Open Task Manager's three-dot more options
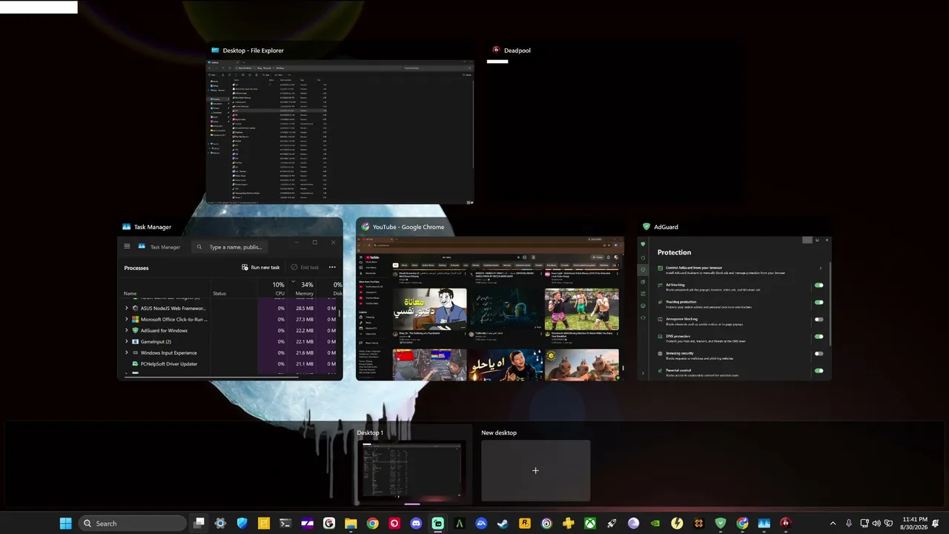The image size is (949, 534). 332,267
